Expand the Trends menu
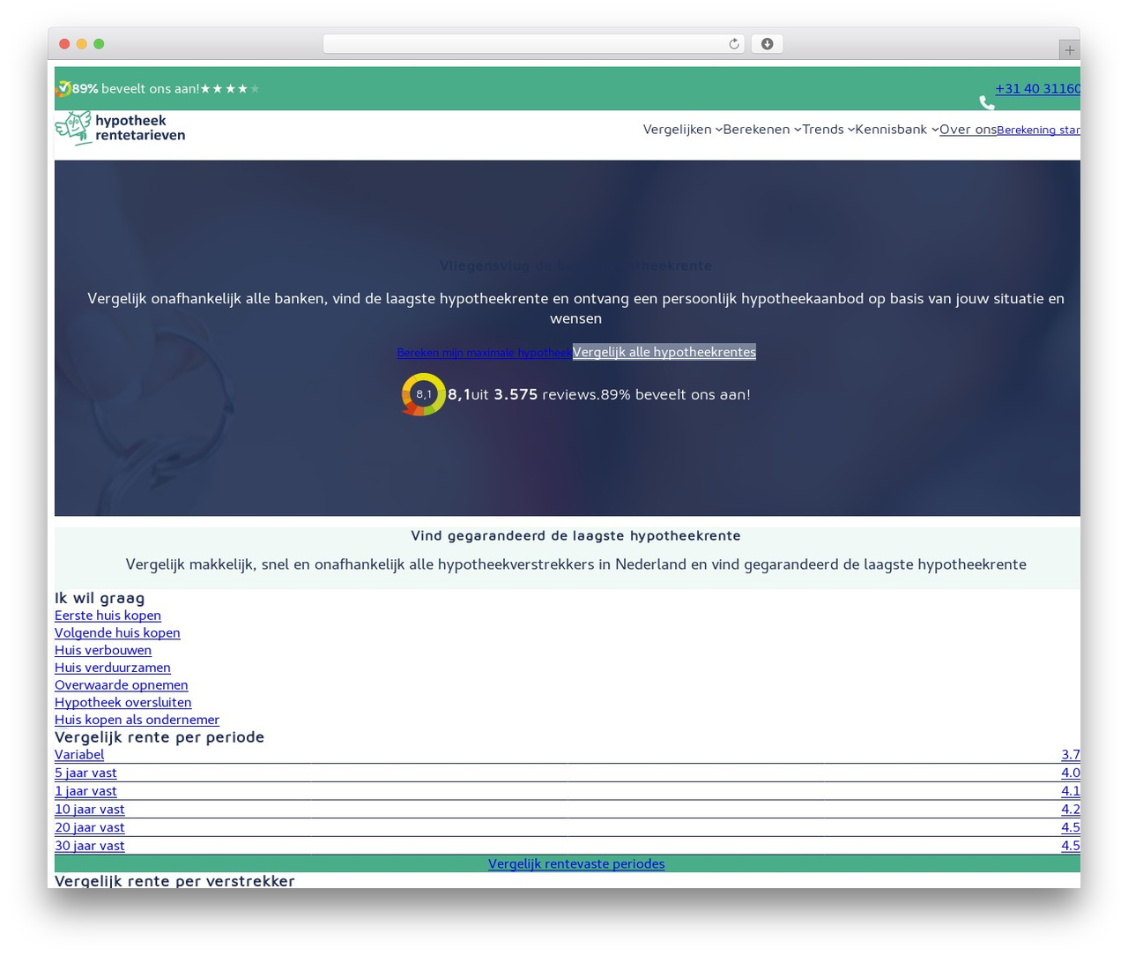1128x956 pixels. click(x=827, y=130)
